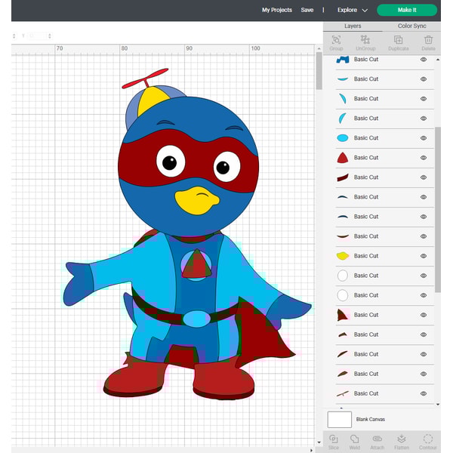Click the Y position stepper arrows
The height and width of the screenshot is (453, 453).
(50, 35)
